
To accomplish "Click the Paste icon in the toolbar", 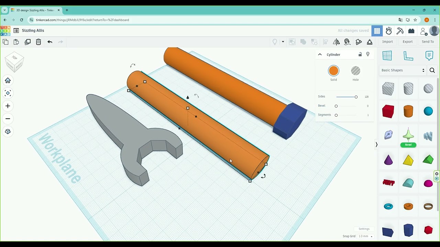I will coord(16,42).
